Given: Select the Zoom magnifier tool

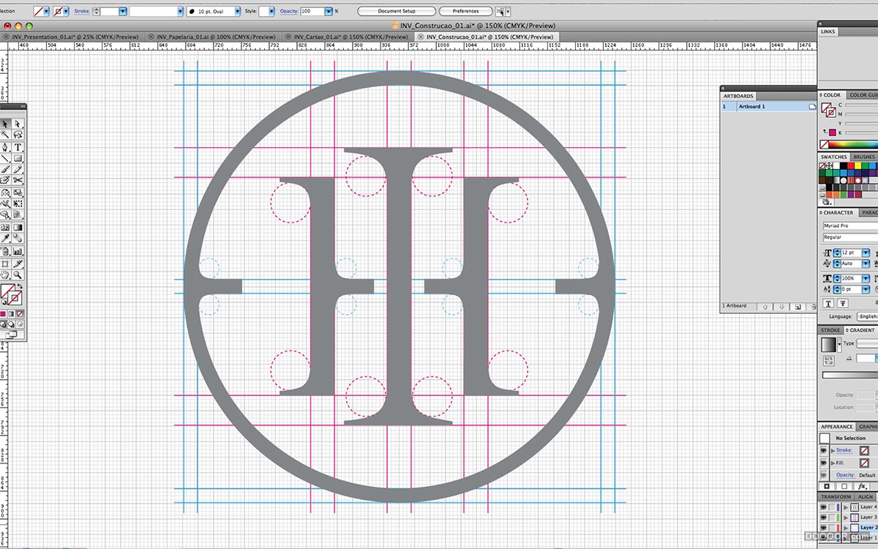Looking at the screenshot, I should point(18,274).
